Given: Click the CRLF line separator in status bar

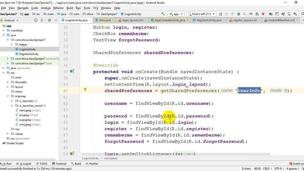Looking at the screenshot, I should [x=267, y=169].
